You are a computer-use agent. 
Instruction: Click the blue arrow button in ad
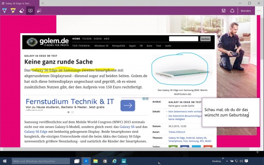coord(128,105)
